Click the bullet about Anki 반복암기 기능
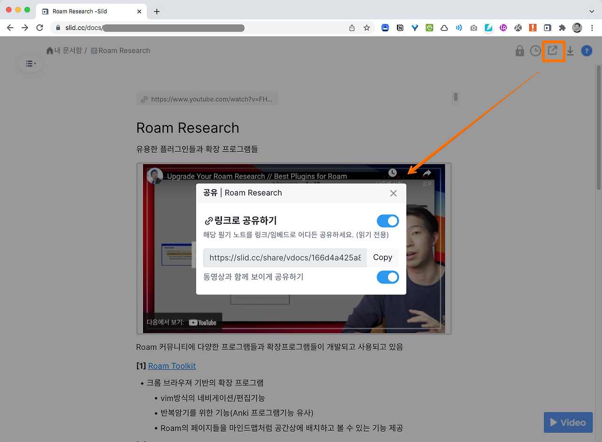Image resolution: width=602 pixels, height=442 pixels. (237, 413)
